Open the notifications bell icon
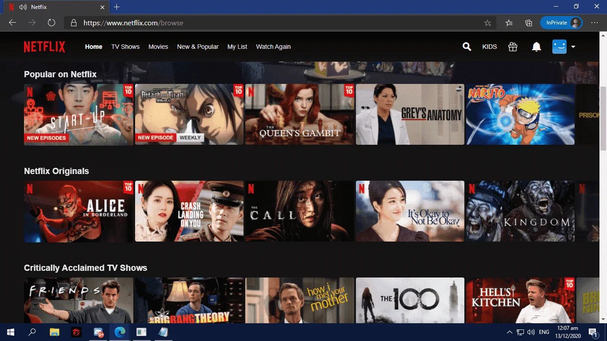 (x=536, y=47)
